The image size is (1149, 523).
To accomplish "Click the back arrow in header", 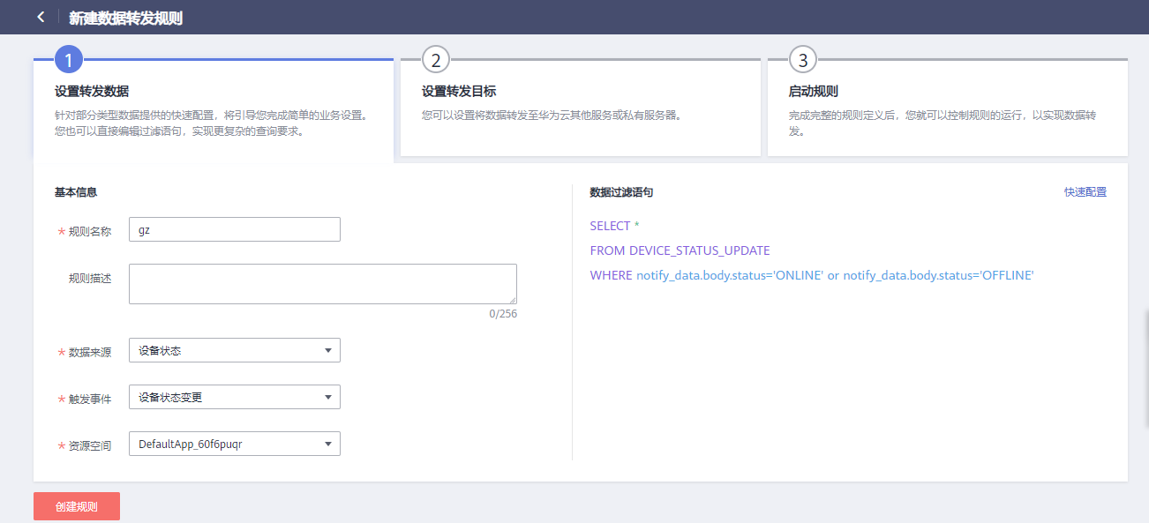I will (41, 17).
